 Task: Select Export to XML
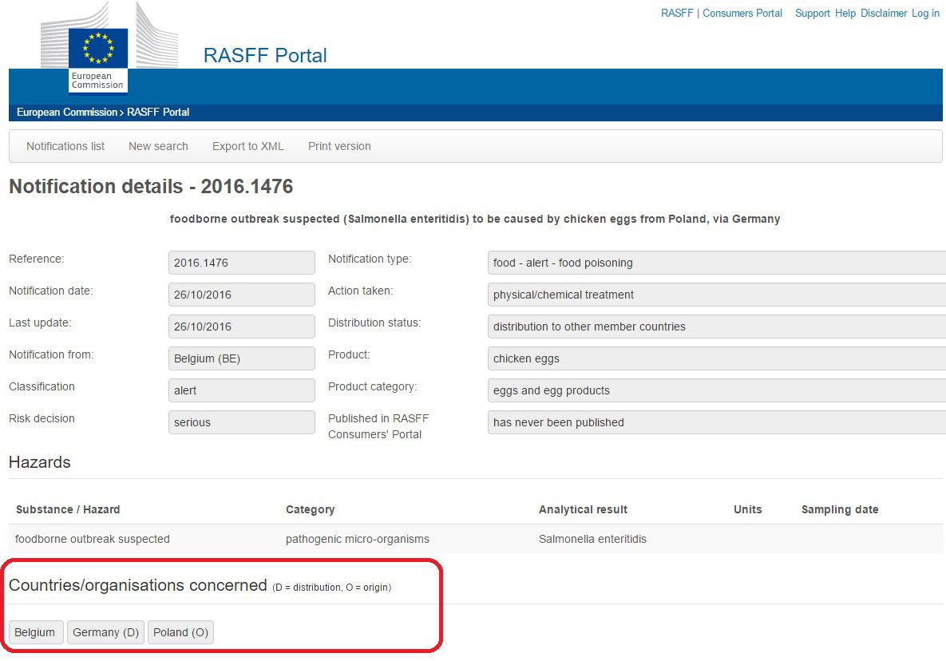coord(248,147)
